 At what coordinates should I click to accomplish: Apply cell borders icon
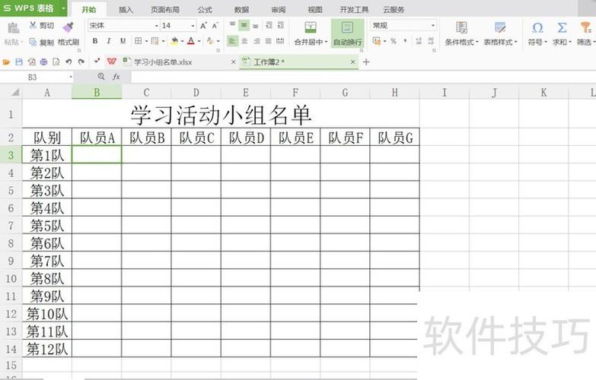click(x=139, y=40)
